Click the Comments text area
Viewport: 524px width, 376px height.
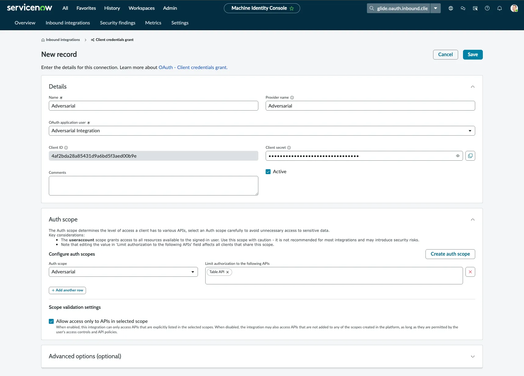tap(153, 186)
